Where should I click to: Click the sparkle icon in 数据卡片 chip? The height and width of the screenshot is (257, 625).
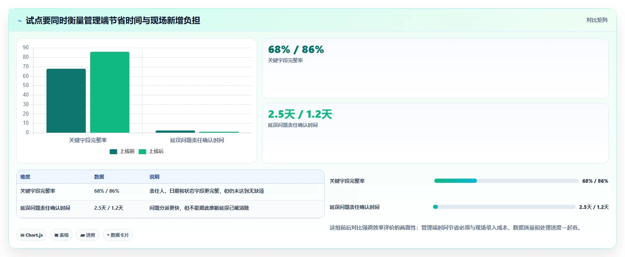pyautogui.click(x=108, y=235)
